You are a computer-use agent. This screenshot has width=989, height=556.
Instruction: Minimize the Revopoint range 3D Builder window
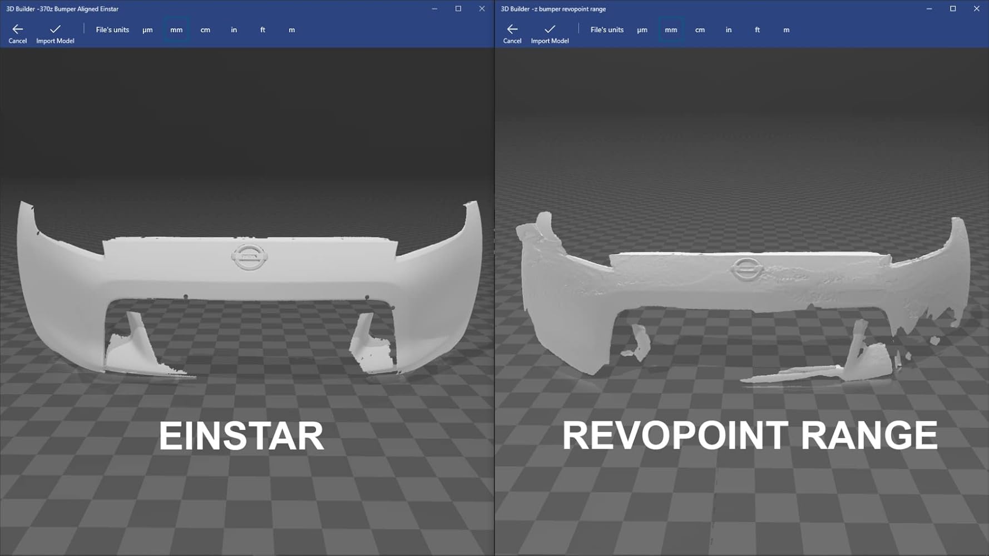[x=929, y=9]
